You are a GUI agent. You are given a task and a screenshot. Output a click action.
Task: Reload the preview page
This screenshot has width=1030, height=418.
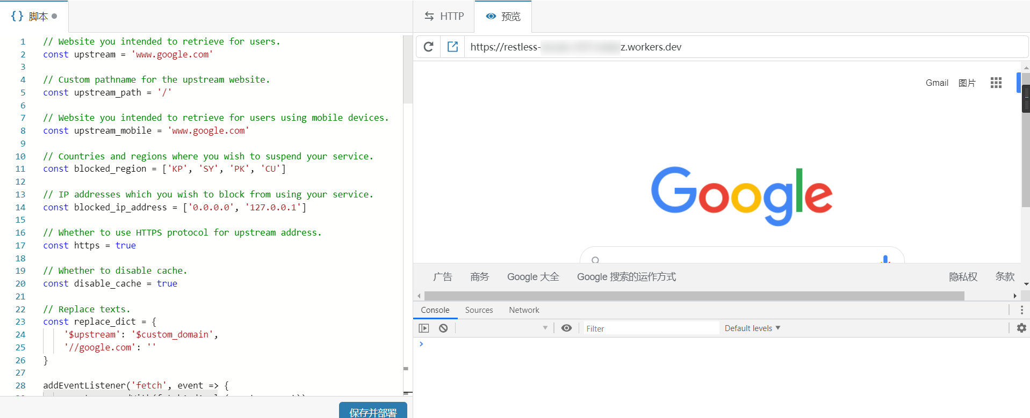click(x=428, y=47)
